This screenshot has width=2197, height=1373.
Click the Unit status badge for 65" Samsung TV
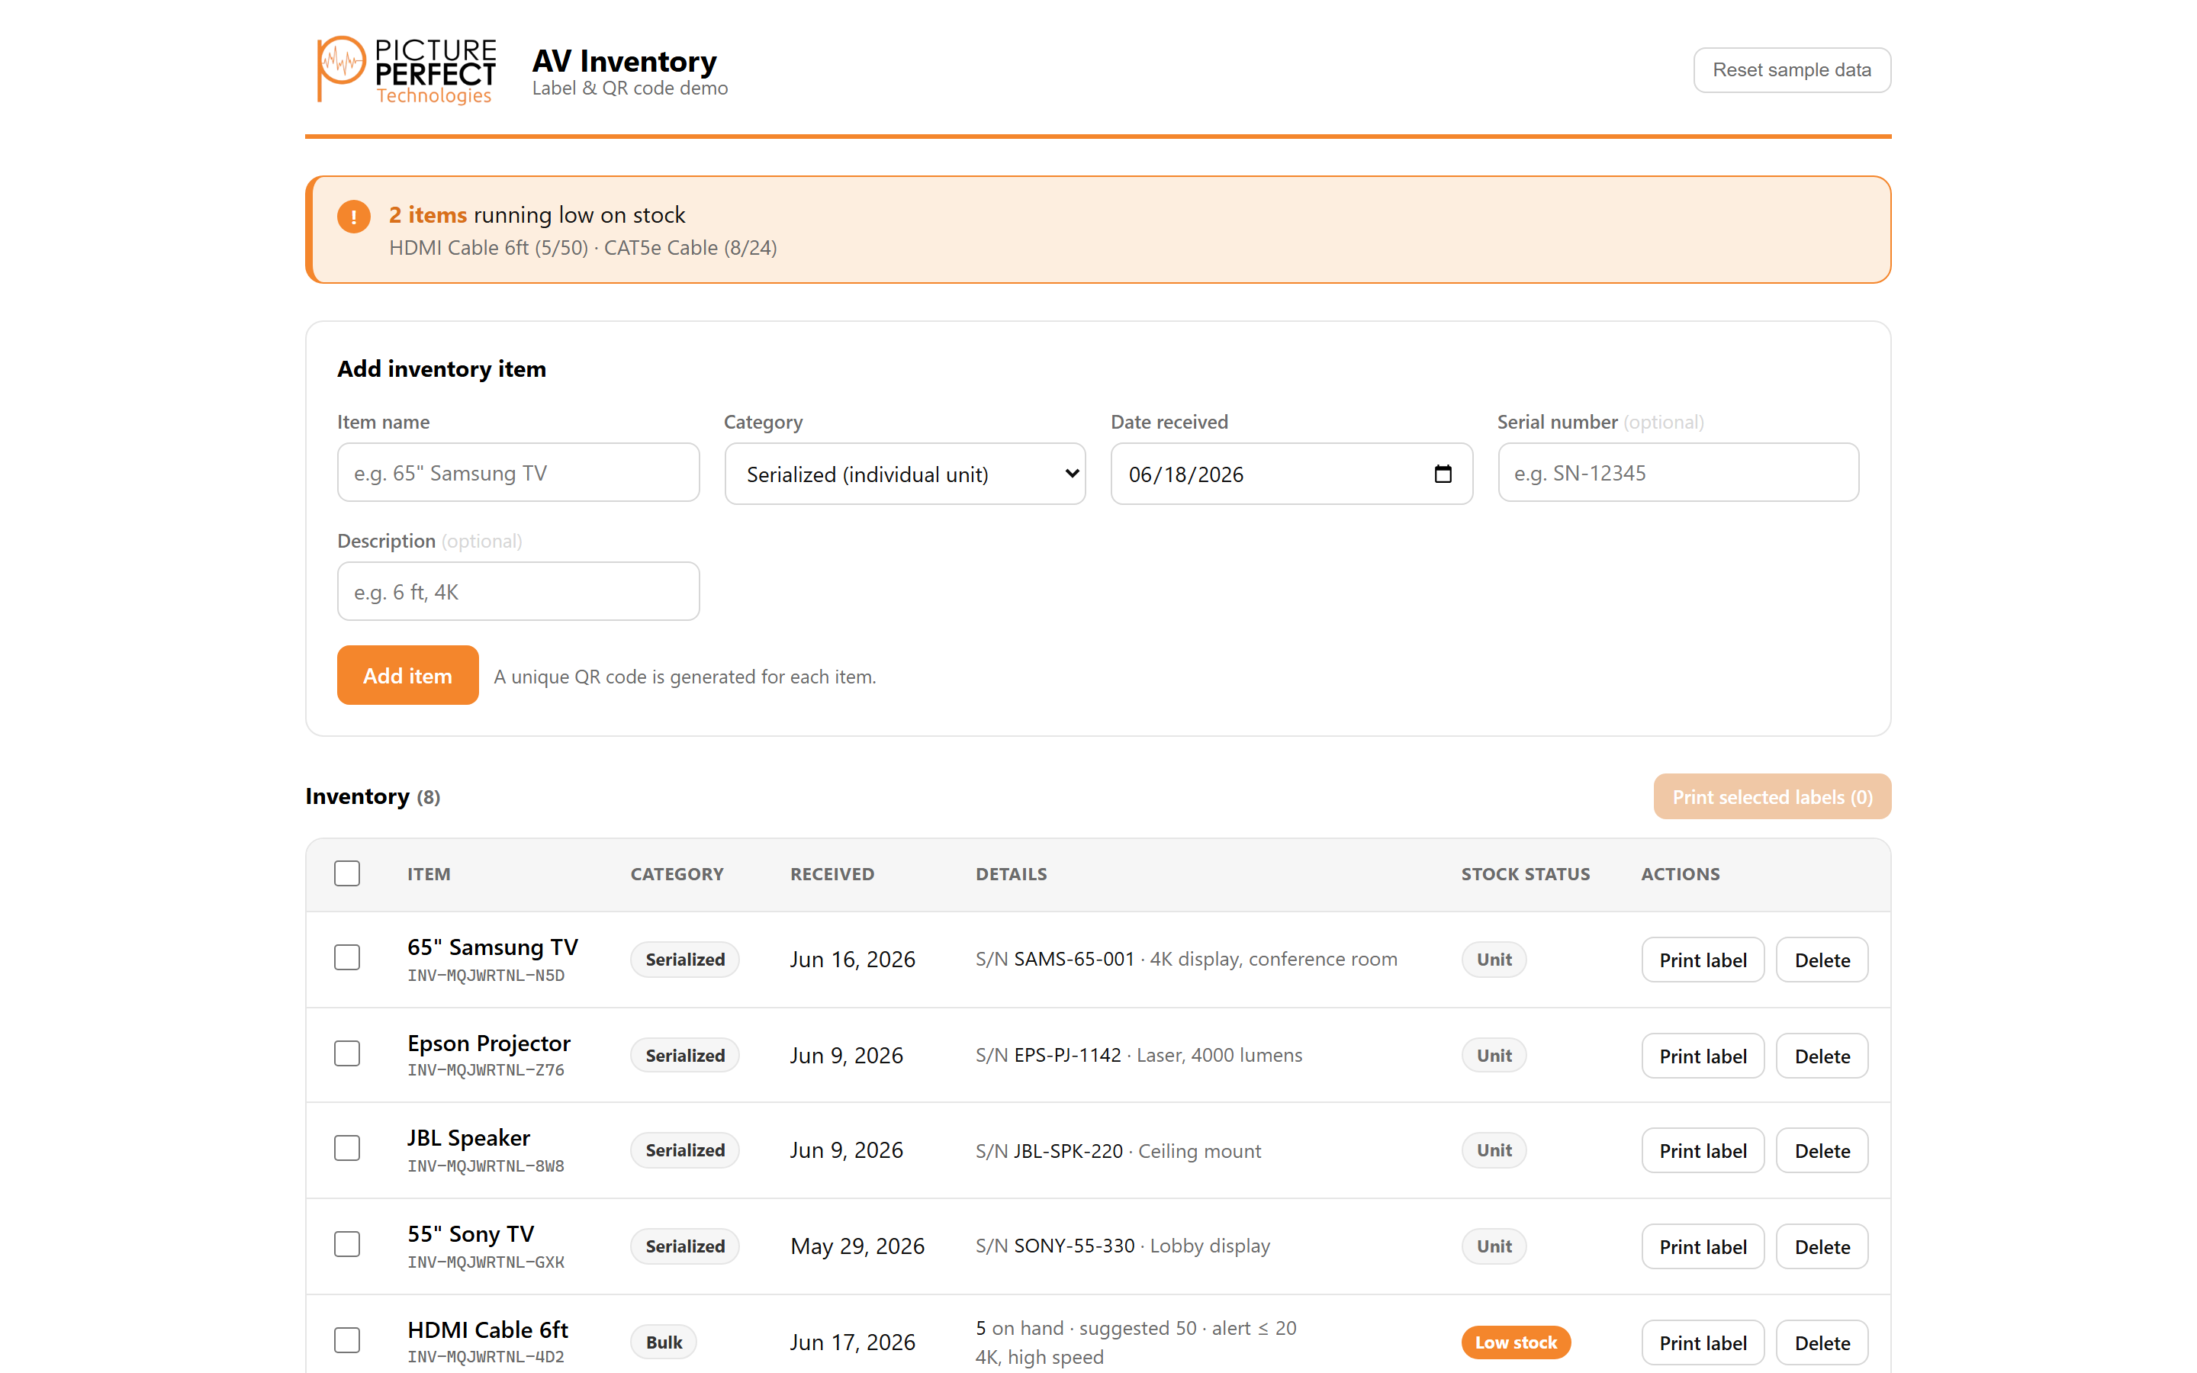1494,960
